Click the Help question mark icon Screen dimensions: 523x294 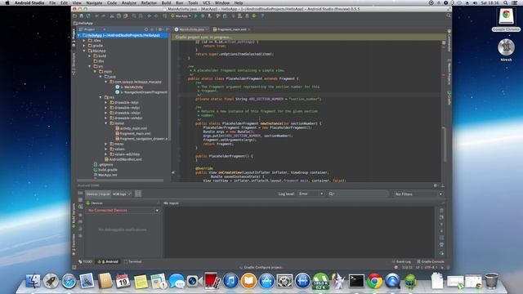262,16
